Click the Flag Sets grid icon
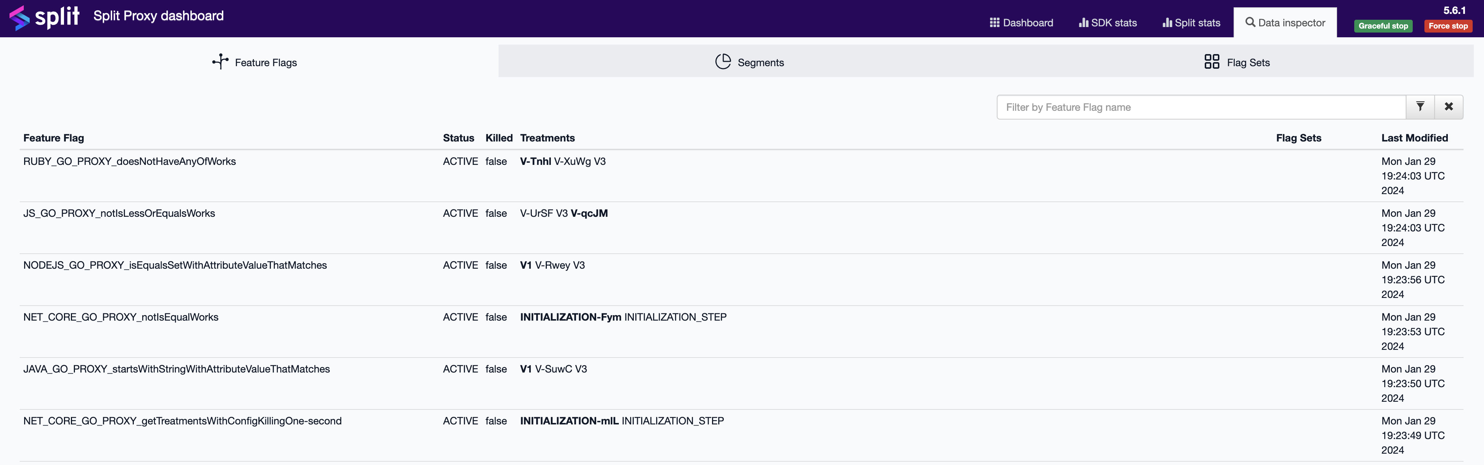This screenshot has height=465, width=1484. click(x=1212, y=62)
